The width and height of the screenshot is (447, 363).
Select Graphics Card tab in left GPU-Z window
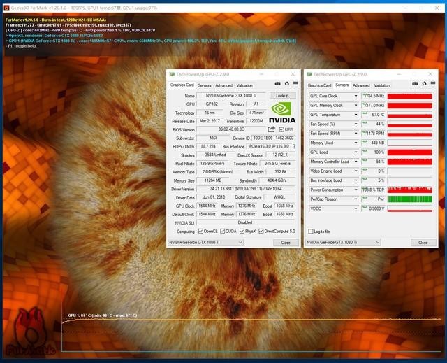[x=182, y=85]
